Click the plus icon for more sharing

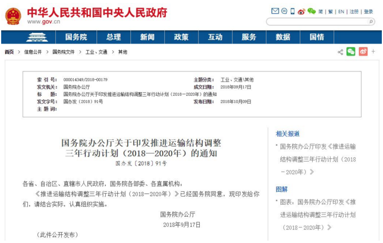pos(373,52)
